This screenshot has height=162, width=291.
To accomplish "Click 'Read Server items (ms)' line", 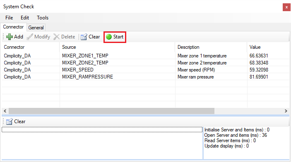I will [230, 141].
